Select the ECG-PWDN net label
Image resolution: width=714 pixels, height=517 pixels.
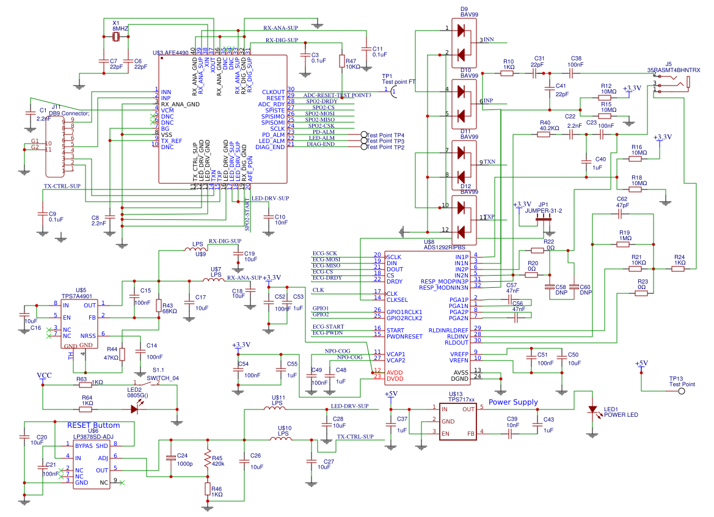pyautogui.click(x=328, y=332)
